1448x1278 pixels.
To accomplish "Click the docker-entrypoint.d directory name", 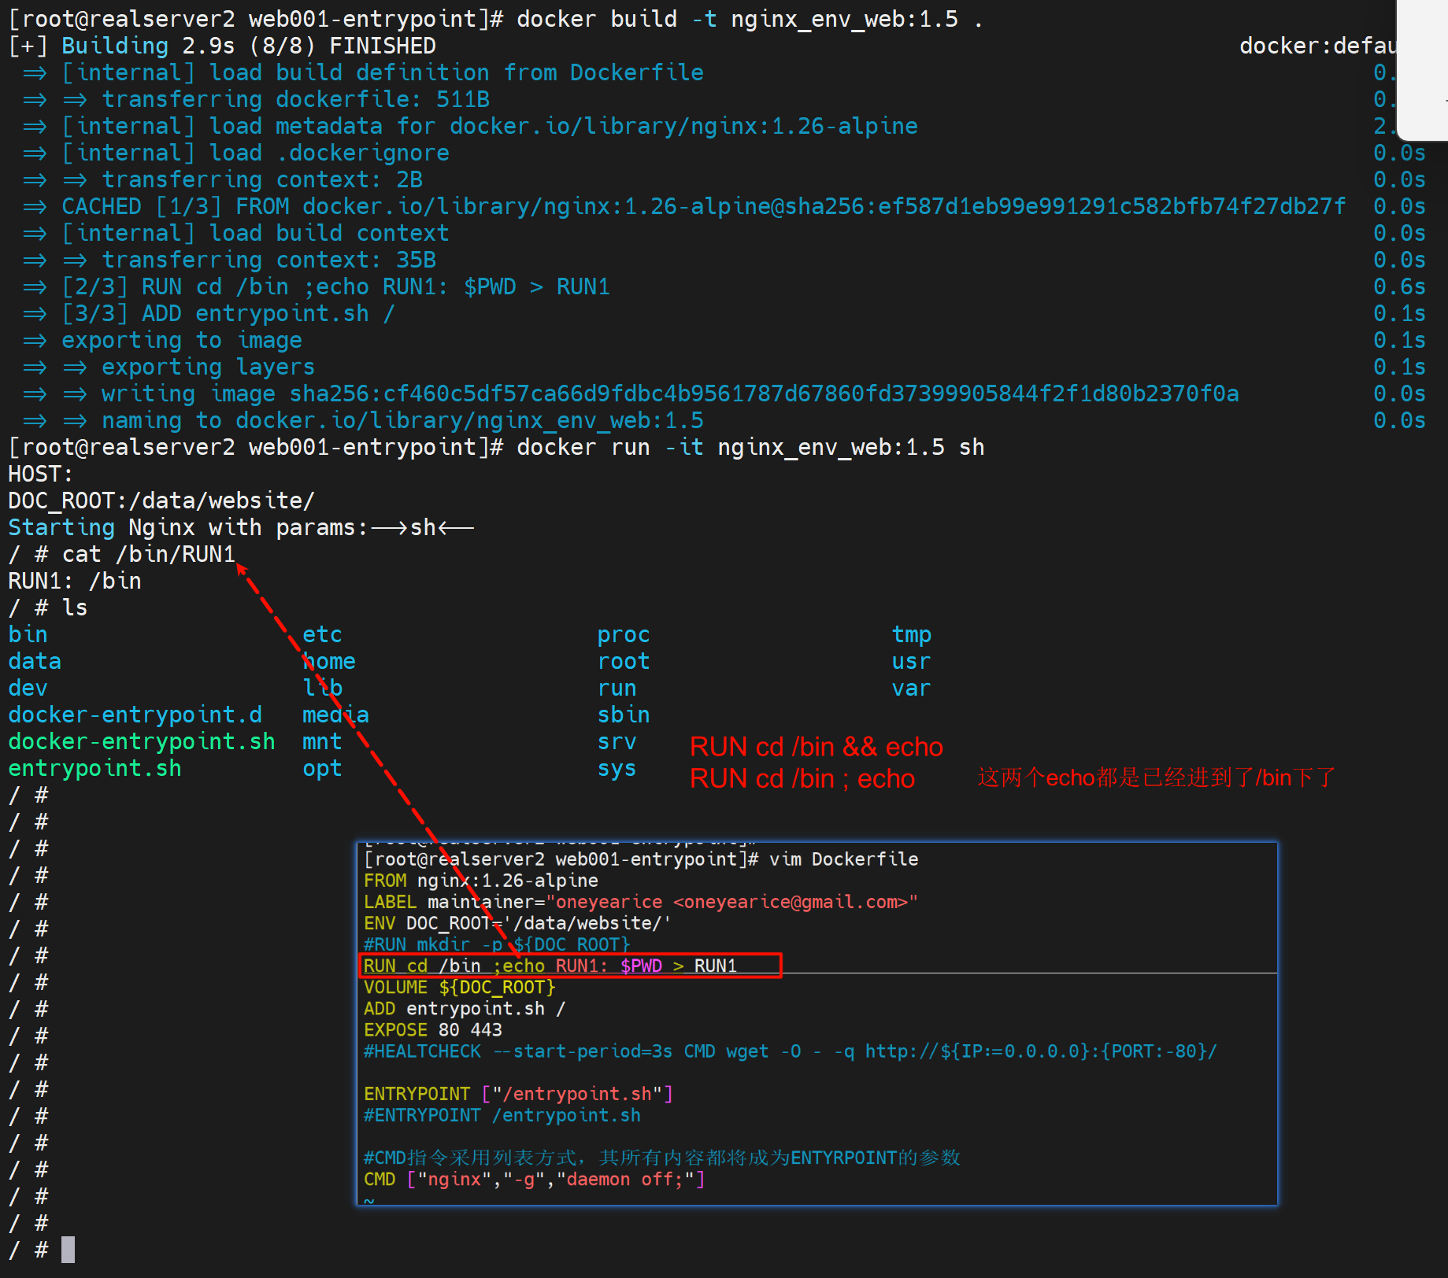I will click(135, 715).
